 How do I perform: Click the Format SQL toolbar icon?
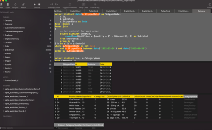(95, 5)
